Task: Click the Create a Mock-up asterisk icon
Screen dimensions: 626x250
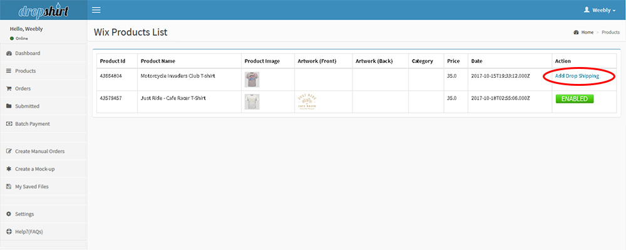Action: (x=9, y=169)
